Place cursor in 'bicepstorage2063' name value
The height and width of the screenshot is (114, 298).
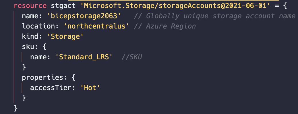[x=84, y=16]
